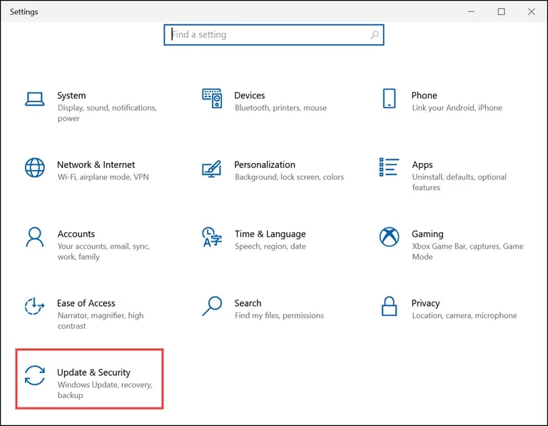
Task: Click 'Find my files, permissions' description
Action: tap(279, 316)
